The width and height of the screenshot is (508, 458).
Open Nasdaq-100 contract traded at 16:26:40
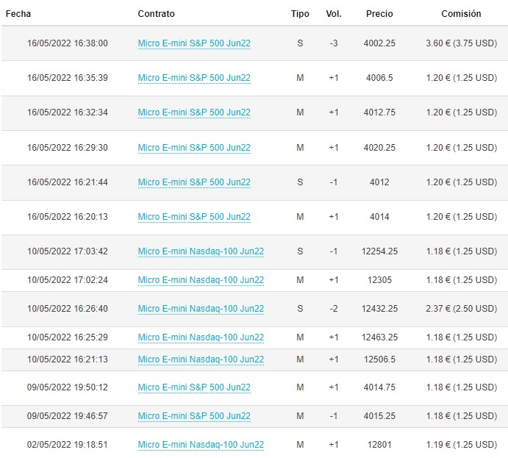tap(201, 309)
